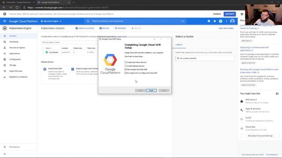Open a new browser tab with plus
The height and width of the screenshot is (158, 282).
[x=74, y=2]
